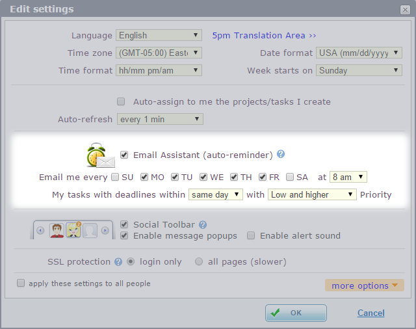
Task: Check Enable alert sound
Action: point(251,235)
